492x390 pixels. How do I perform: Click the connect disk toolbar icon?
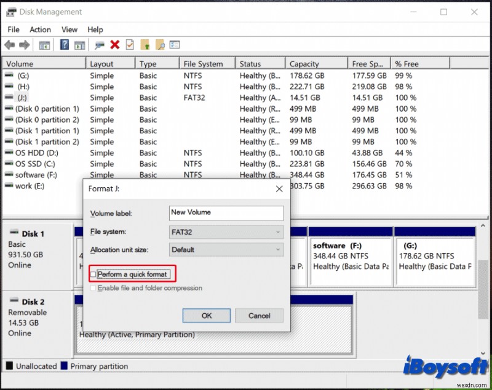pyautogui.click(x=100, y=45)
